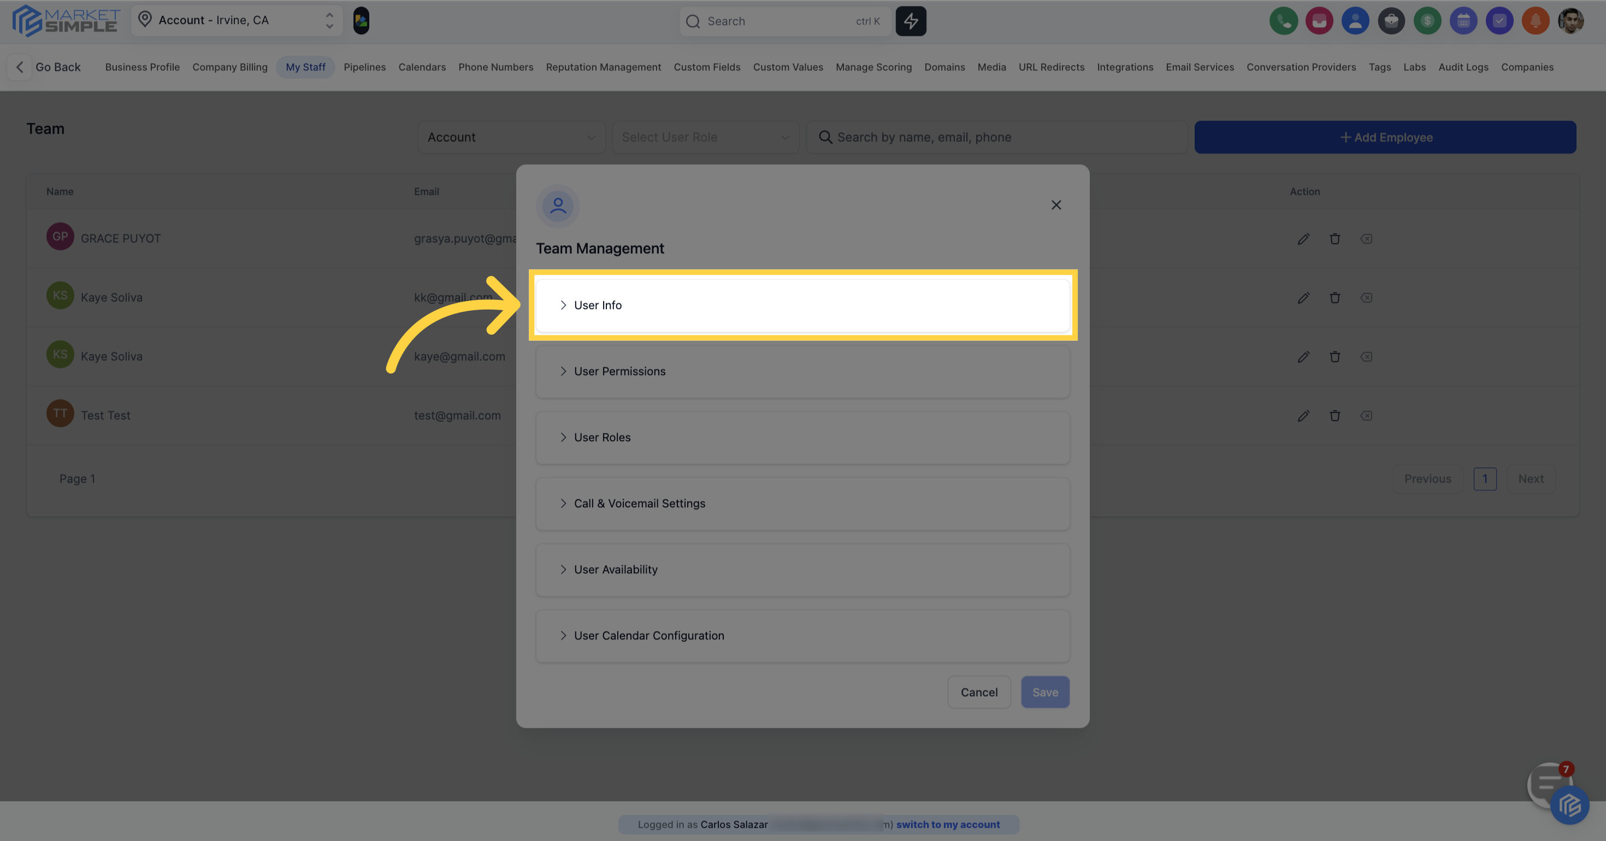
Task: Click the switch to my account link
Action: point(948,824)
